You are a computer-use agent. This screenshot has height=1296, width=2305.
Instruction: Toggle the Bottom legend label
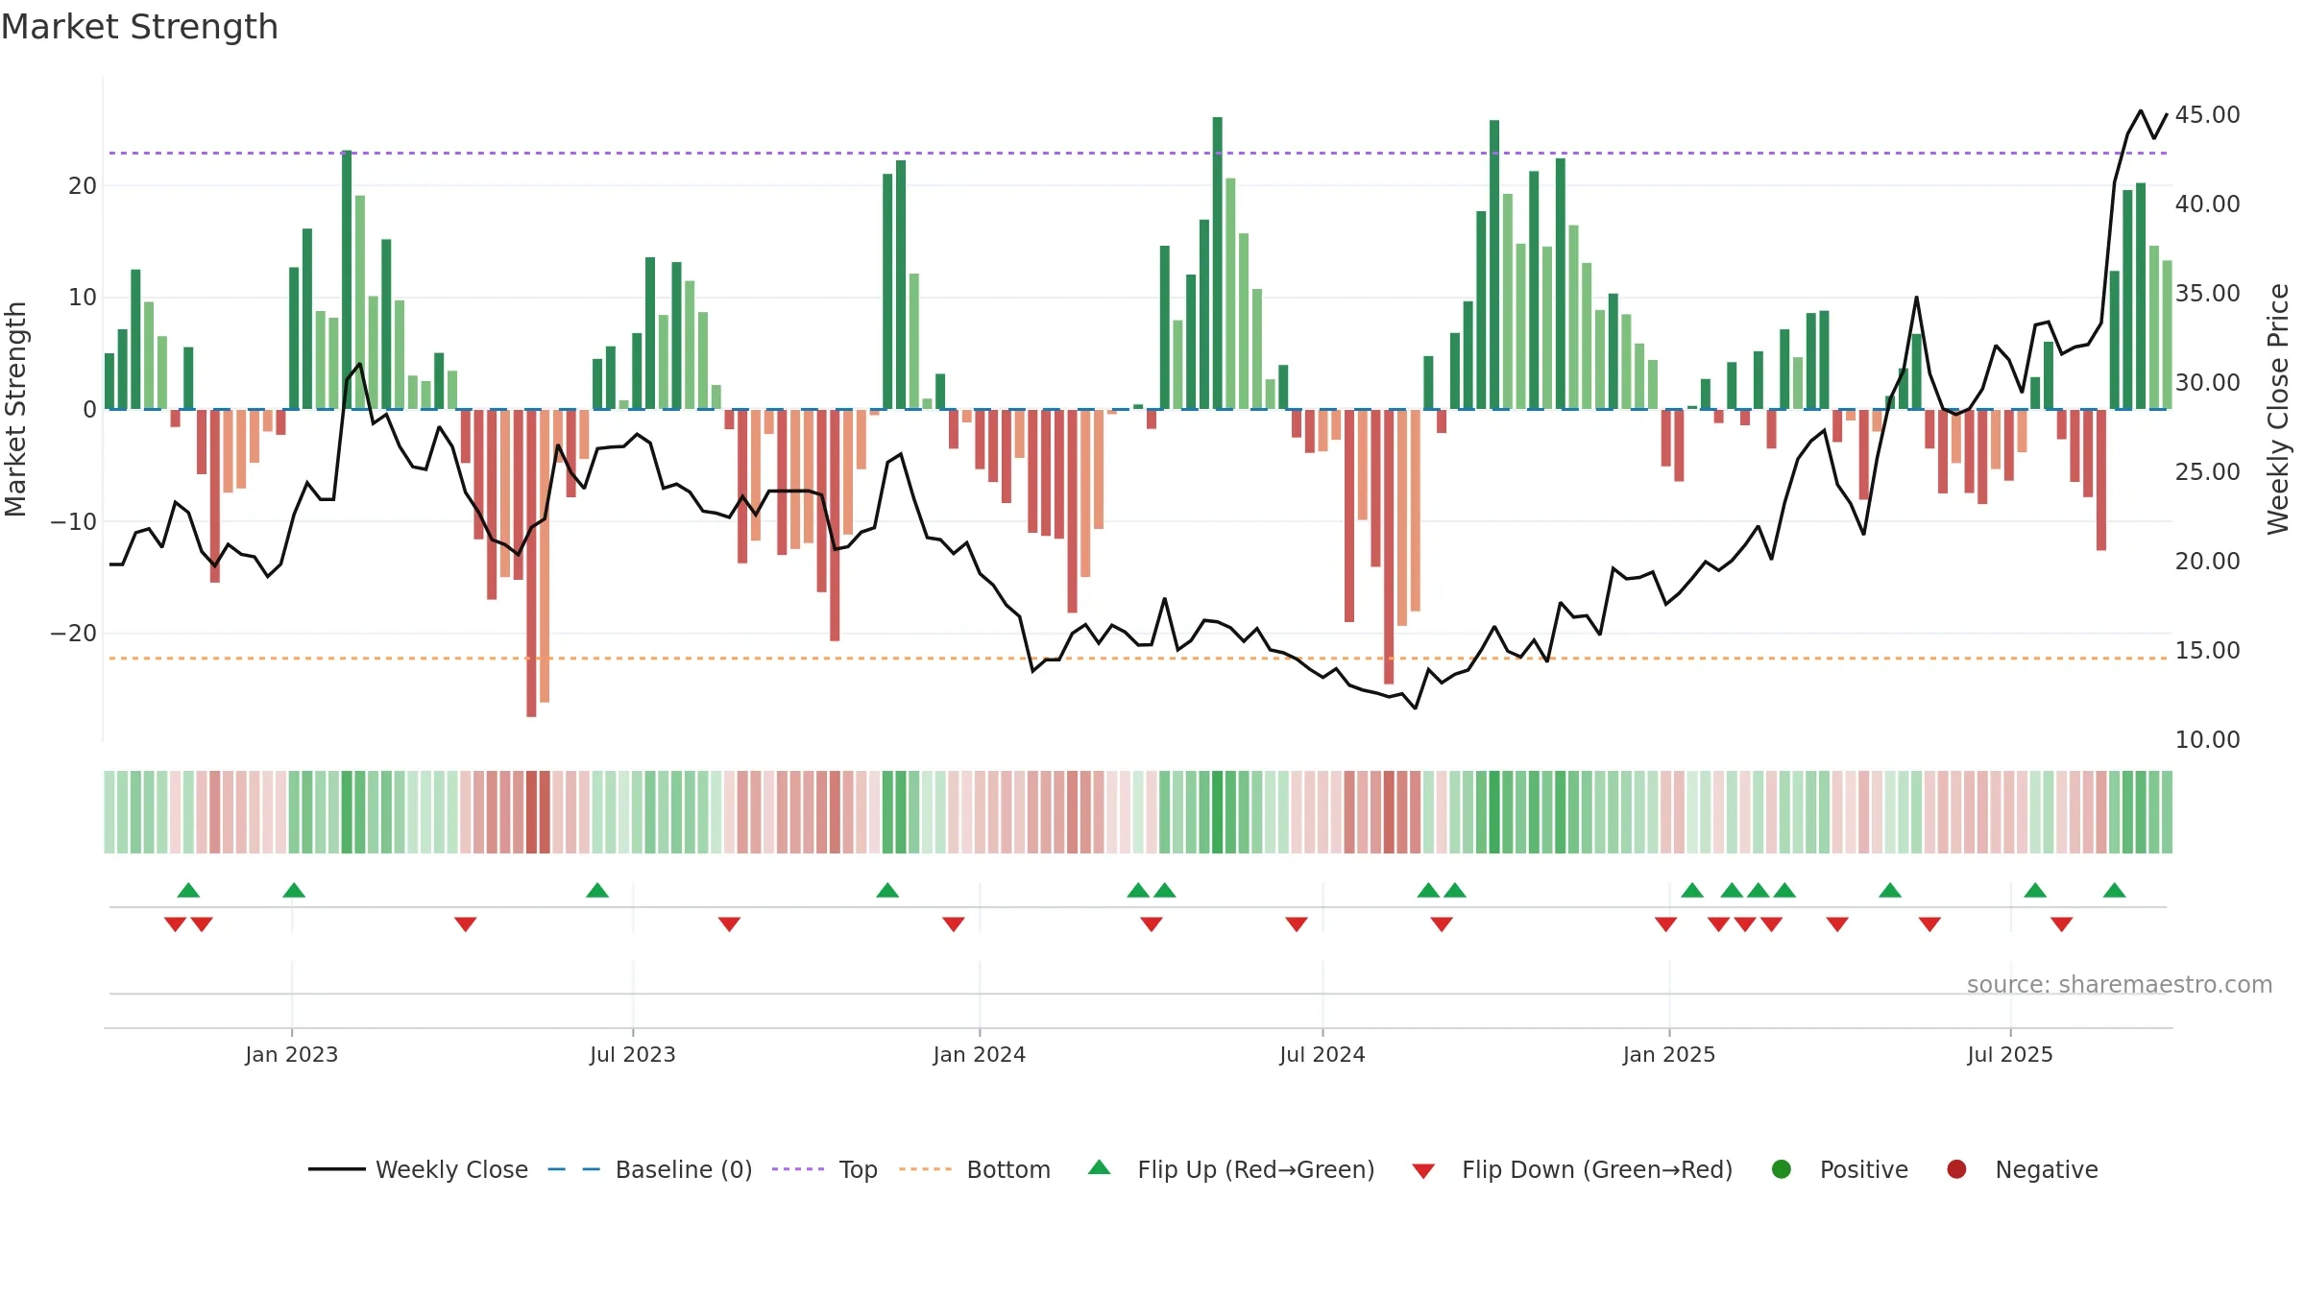point(1008,1169)
